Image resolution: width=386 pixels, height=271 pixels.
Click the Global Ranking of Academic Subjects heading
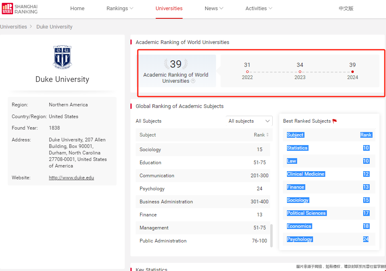point(180,106)
